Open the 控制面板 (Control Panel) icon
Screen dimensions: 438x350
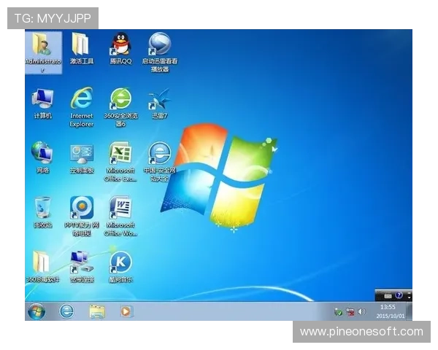tap(82, 158)
